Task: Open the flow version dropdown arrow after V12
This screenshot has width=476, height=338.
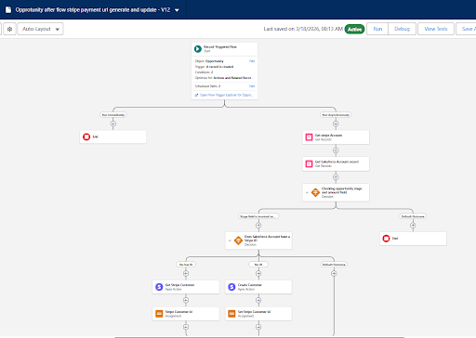Action: coord(177,10)
